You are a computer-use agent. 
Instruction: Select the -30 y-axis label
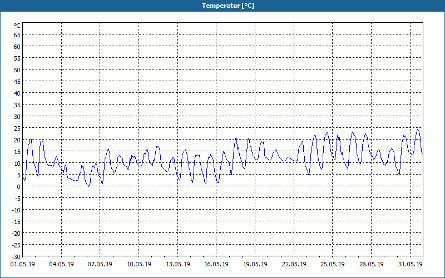click(16, 257)
